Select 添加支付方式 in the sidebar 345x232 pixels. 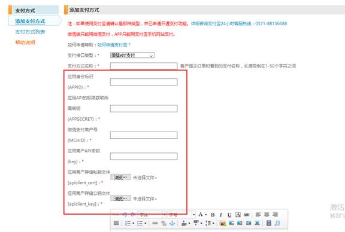point(30,22)
